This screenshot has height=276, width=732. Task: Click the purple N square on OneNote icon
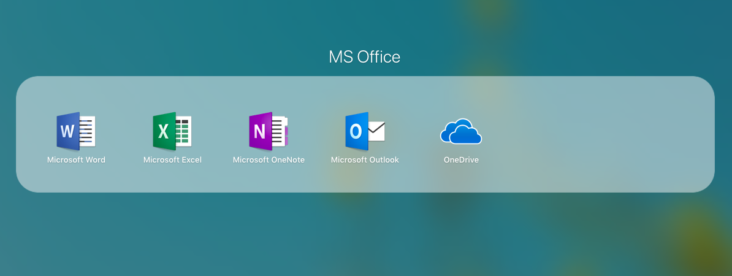(x=260, y=131)
